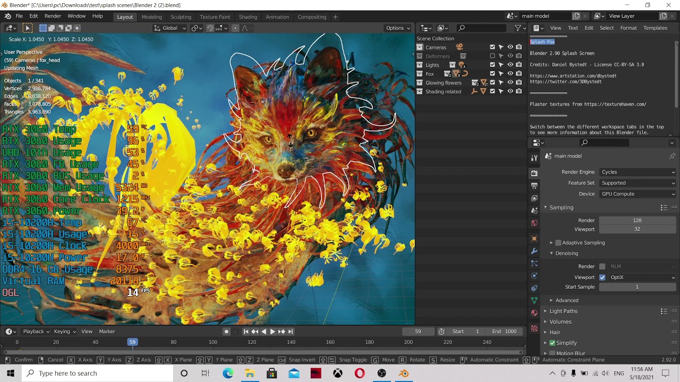Screen dimensions: 680x382
Task: Adjust the Viewport samples value field
Action: [x=637, y=229]
